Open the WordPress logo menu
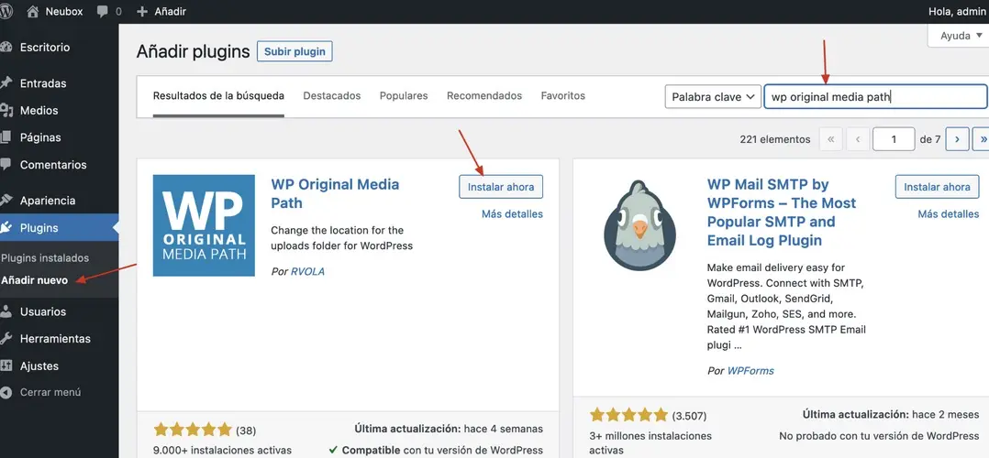Image resolution: width=989 pixels, height=458 pixels. [x=6, y=11]
